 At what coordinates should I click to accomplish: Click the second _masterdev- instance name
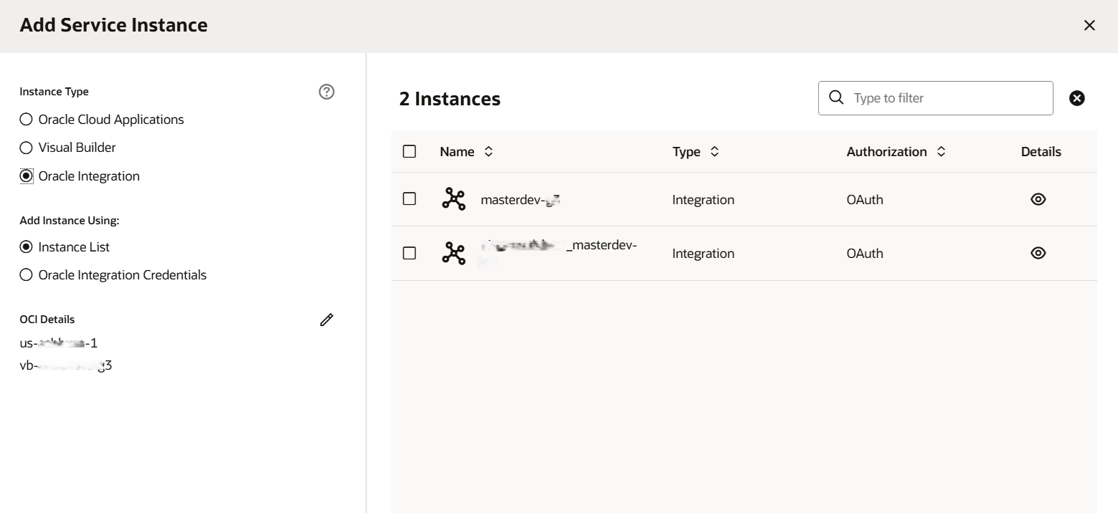coord(558,254)
